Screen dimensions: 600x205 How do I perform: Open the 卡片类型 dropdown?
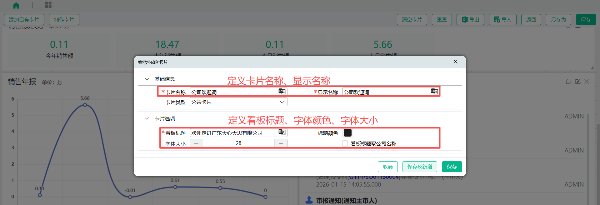click(x=238, y=102)
